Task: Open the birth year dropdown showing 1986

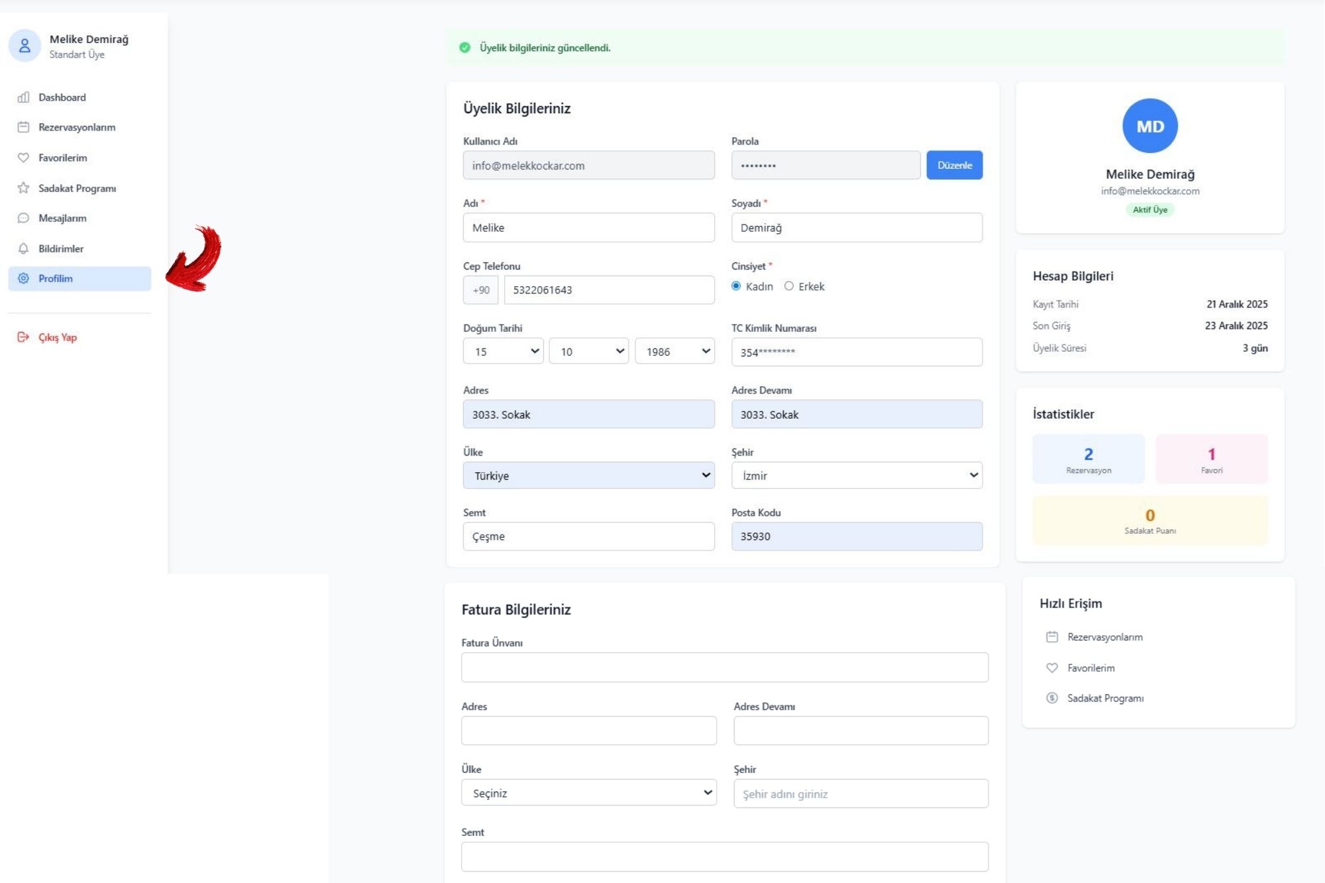Action: click(674, 352)
